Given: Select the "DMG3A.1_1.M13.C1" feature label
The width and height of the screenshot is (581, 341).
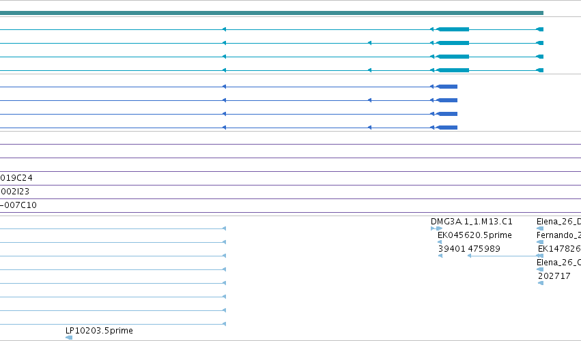Looking at the screenshot, I should (x=471, y=222).
